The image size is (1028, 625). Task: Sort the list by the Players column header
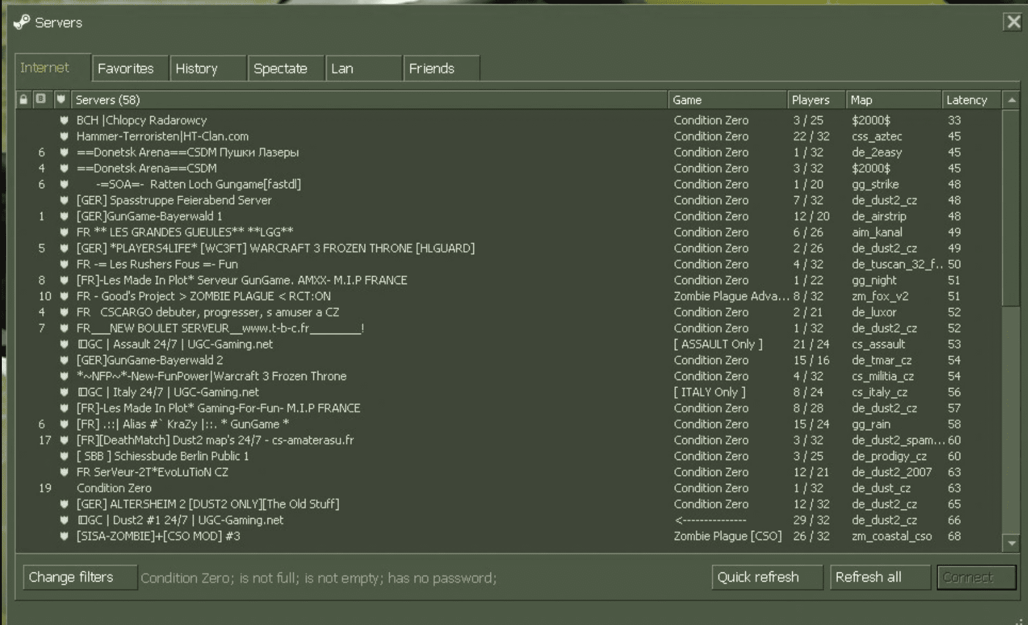point(811,100)
